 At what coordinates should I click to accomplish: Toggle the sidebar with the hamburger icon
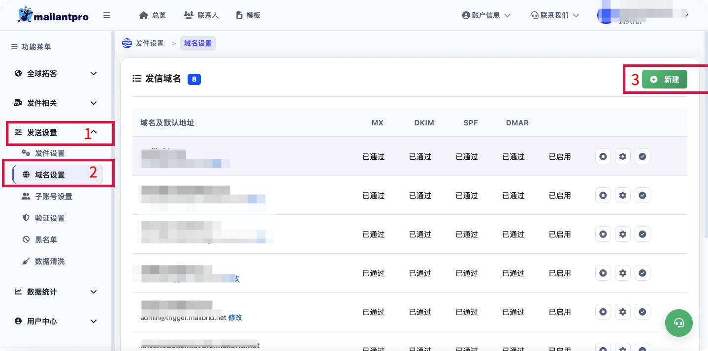[107, 15]
